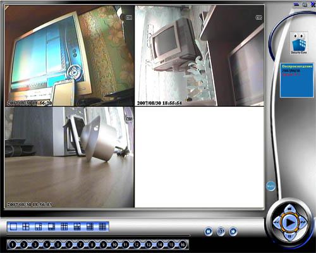Select camera channel 1 button
Image resolution: width=316 pixels, height=253 pixels.
coord(13,245)
